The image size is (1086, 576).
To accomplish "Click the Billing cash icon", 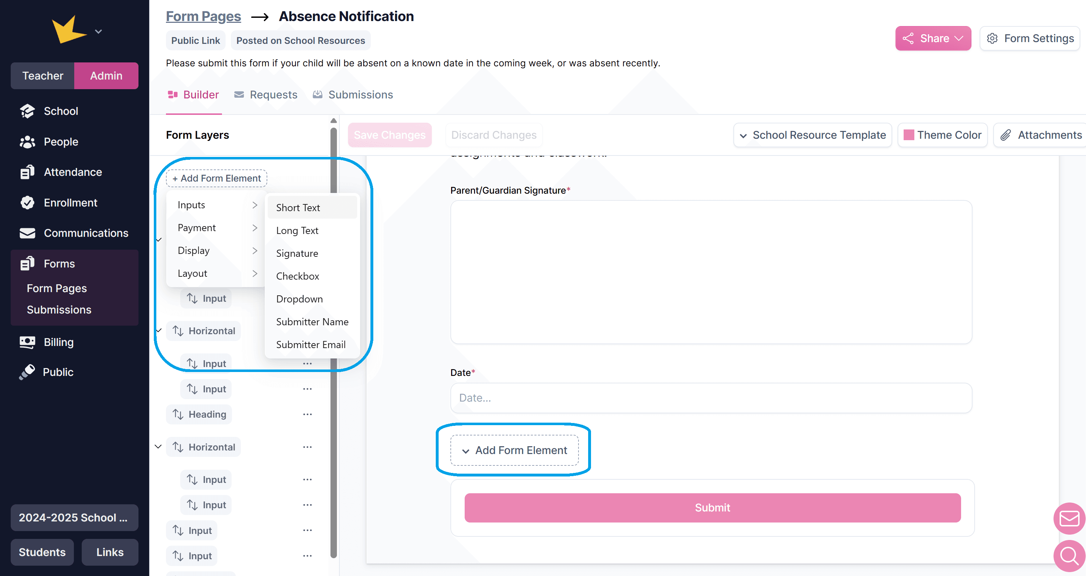I will coord(27,342).
